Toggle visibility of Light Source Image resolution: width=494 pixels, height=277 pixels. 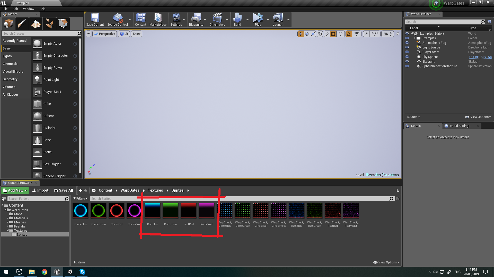pos(407,47)
